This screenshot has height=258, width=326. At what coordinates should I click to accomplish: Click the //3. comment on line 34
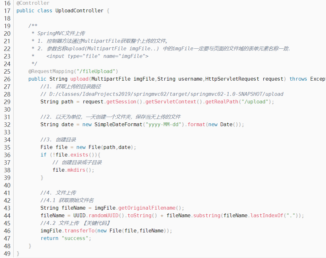(x=58, y=140)
